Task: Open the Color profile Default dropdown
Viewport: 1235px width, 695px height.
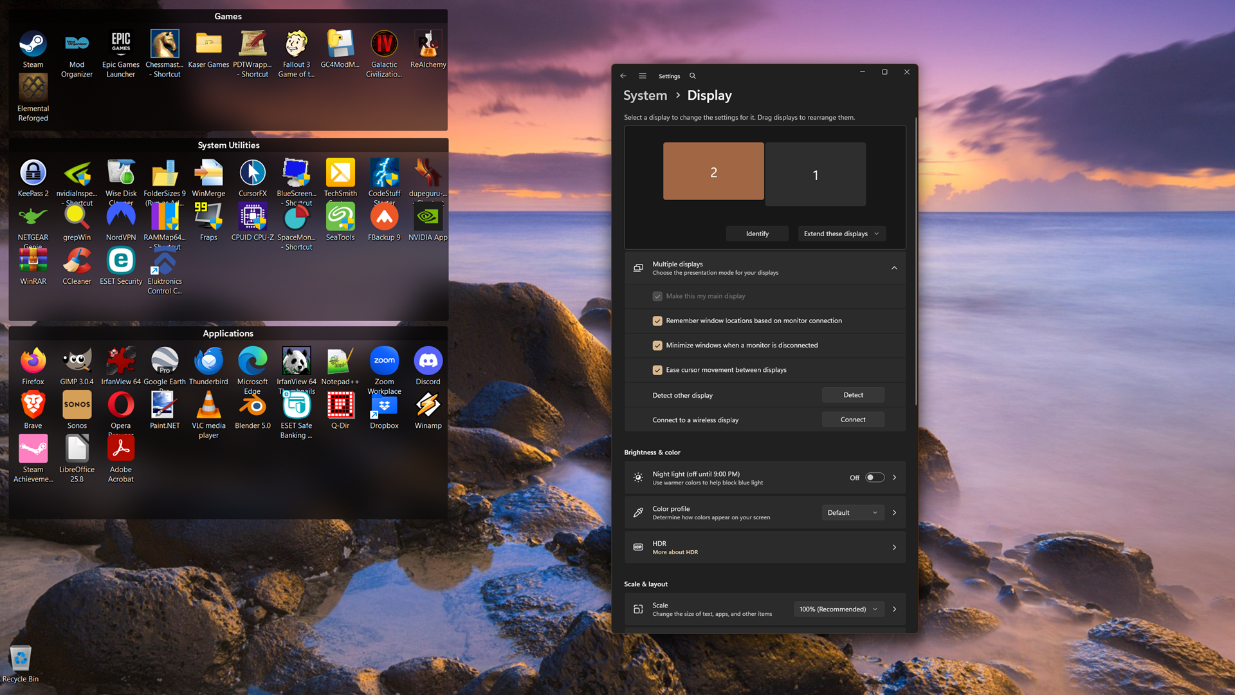Action: pyautogui.click(x=852, y=513)
